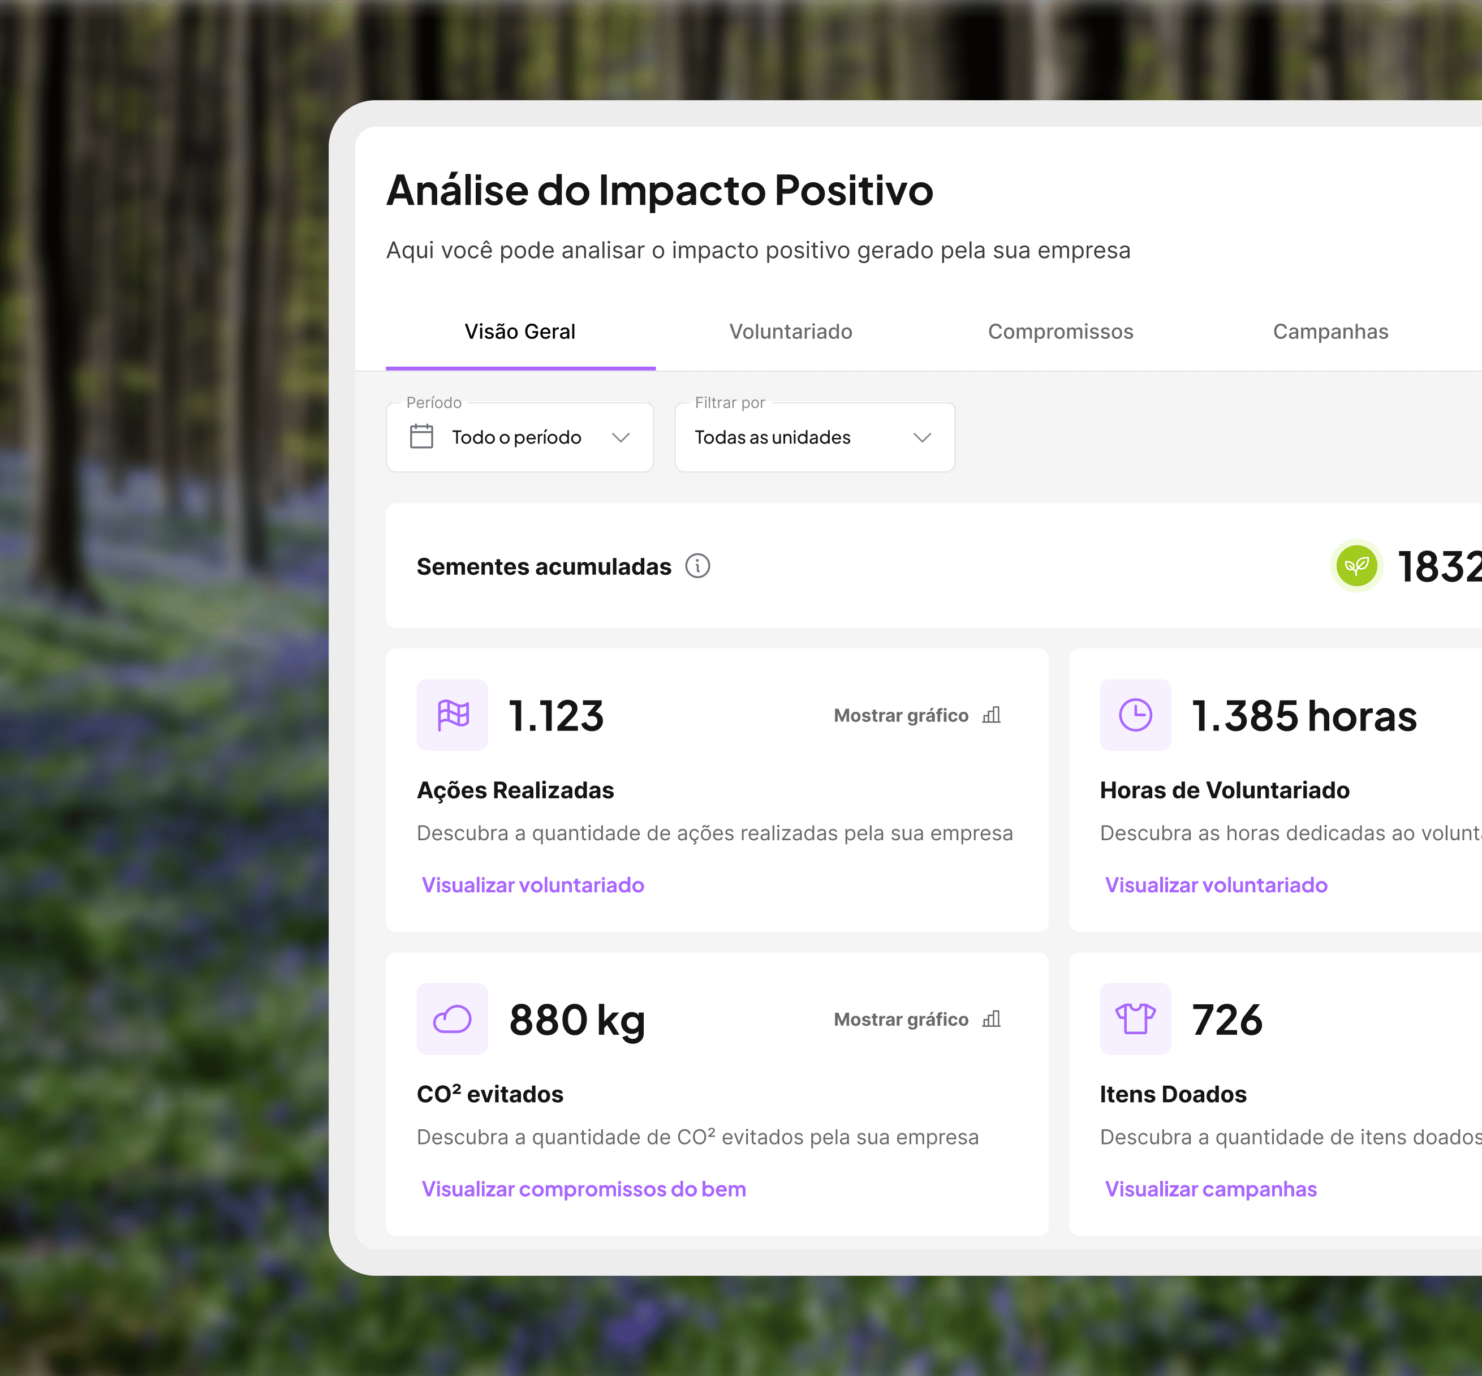
Task: Click the '1.123' actions count
Action: (x=556, y=716)
